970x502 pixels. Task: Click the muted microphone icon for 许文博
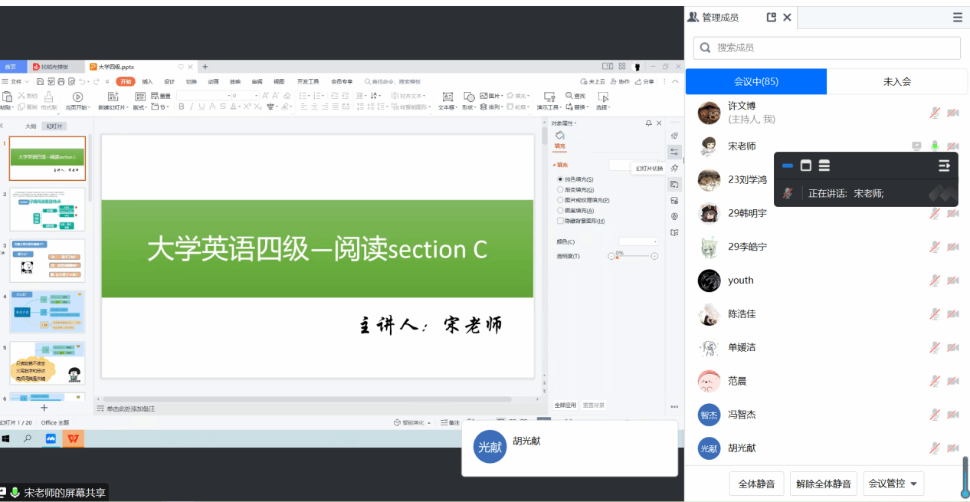[935, 113]
